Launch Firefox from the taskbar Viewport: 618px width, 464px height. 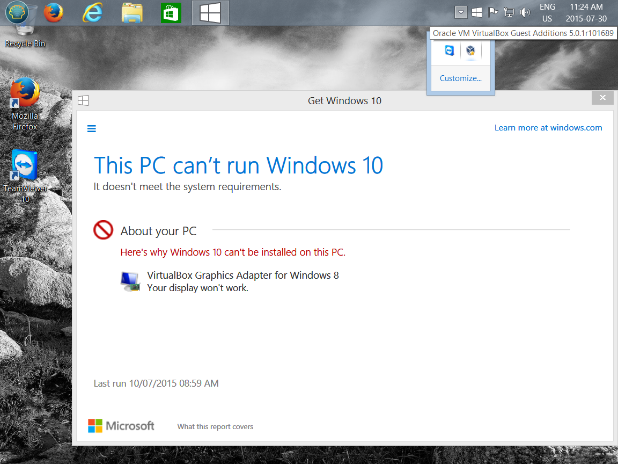coord(53,13)
